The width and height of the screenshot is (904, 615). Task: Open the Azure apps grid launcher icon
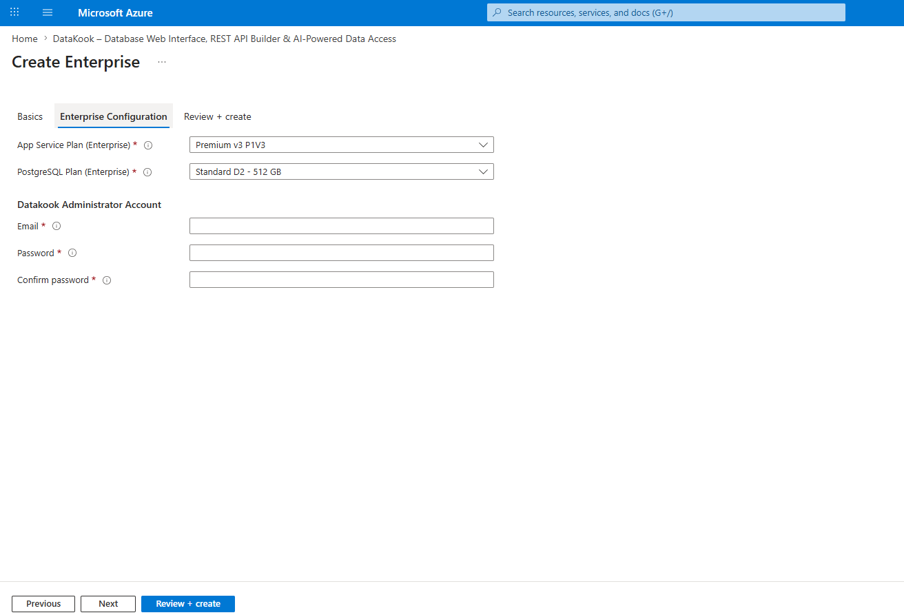(14, 12)
